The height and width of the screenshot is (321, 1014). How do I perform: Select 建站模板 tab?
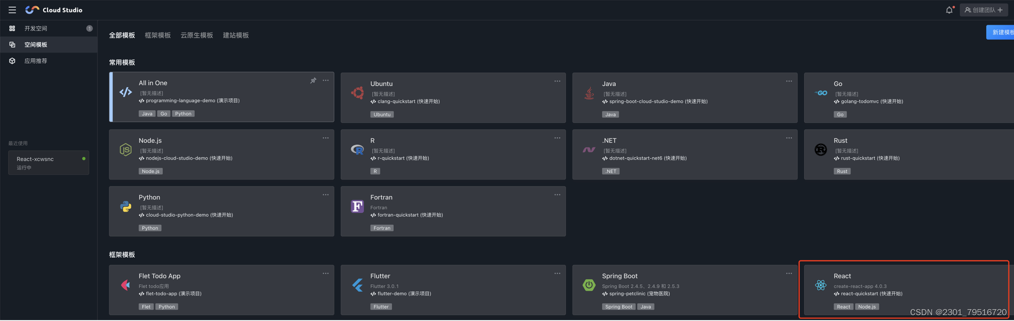point(236,35)
